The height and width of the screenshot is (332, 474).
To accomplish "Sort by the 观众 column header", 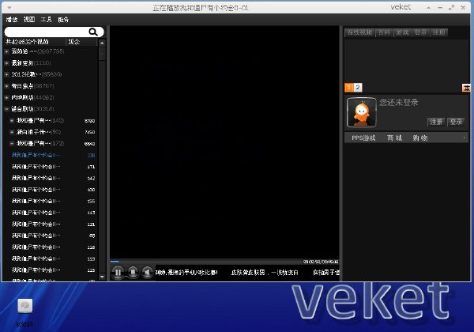I will [x=81, y=42].
